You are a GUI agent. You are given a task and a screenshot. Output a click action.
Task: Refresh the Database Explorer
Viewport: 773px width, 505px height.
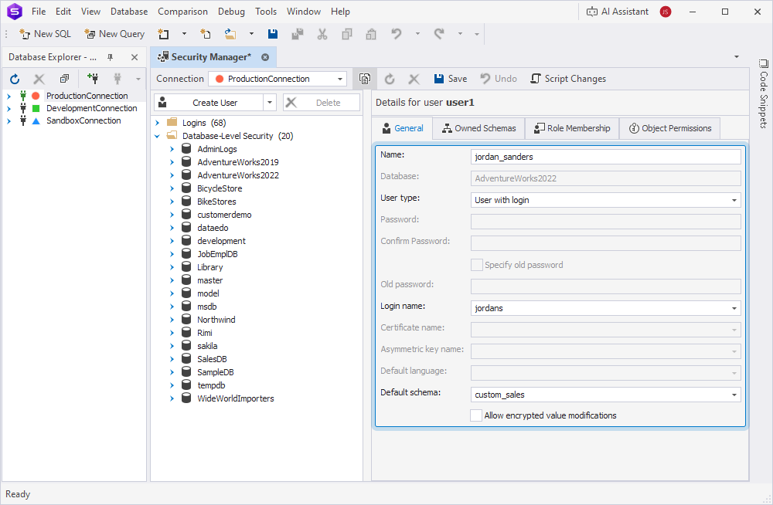(x=14, y=79)
